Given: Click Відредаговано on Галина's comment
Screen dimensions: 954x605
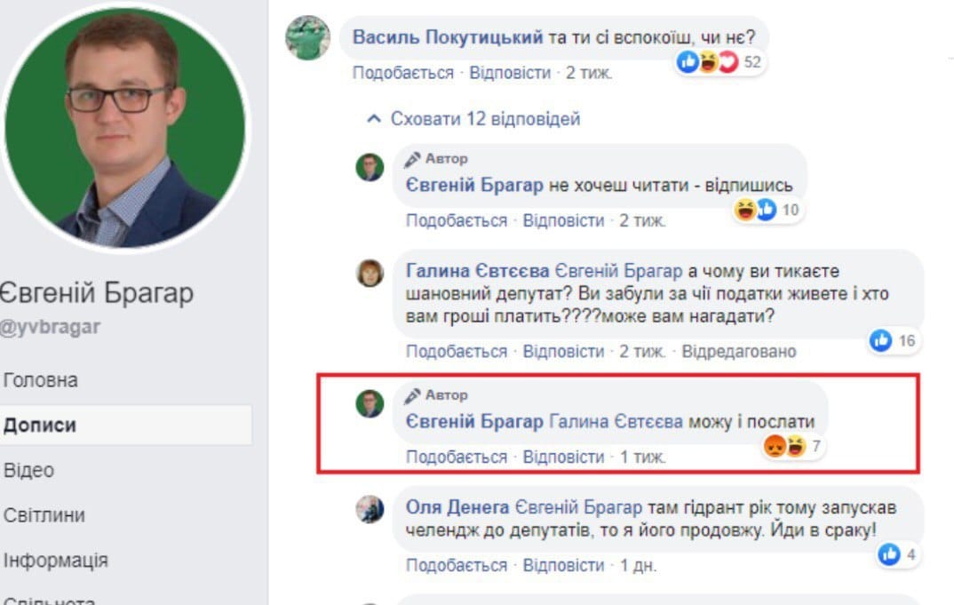Looking at the screenshot, I should (739, 352).
